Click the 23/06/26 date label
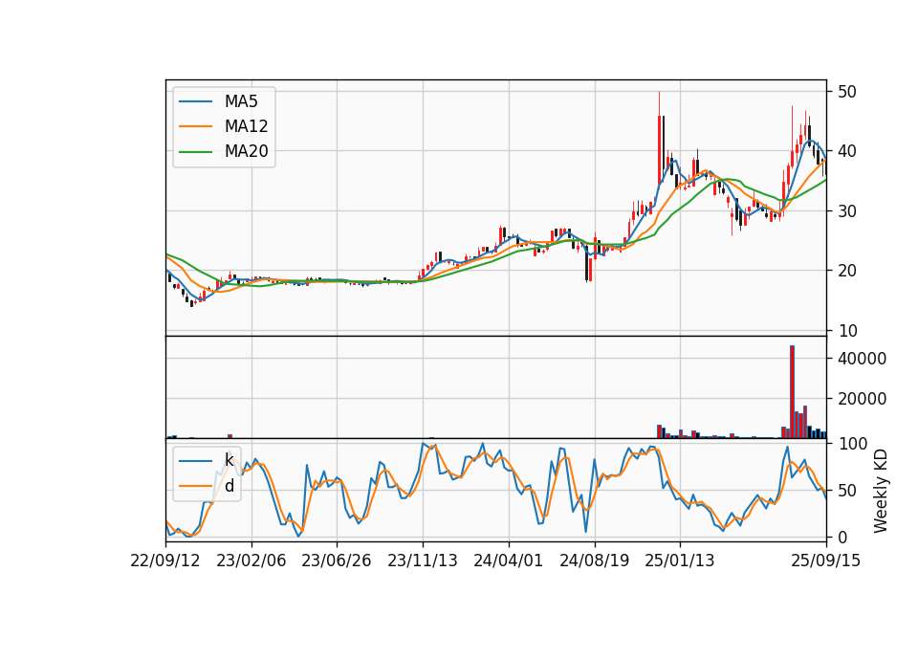 [x=336, y=561]
